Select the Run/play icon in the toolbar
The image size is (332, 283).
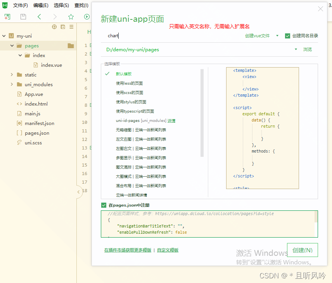[87, 17]
